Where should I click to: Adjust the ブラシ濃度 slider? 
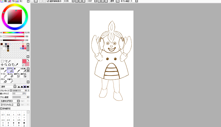(21, 97)
